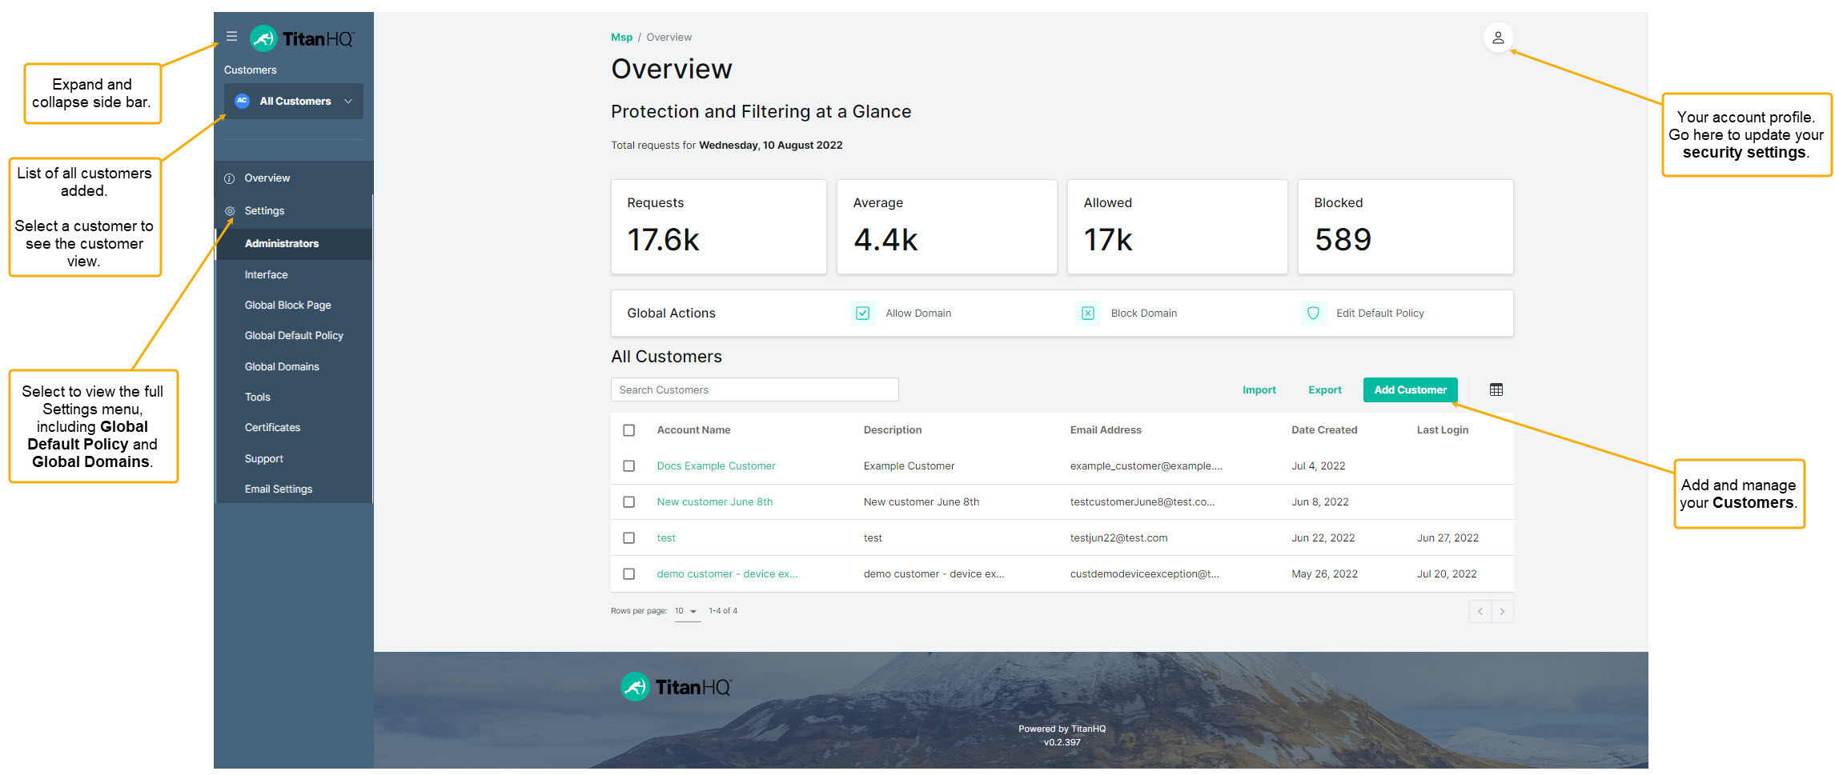
Task: Open the account profile icon
Action: 1498,38
